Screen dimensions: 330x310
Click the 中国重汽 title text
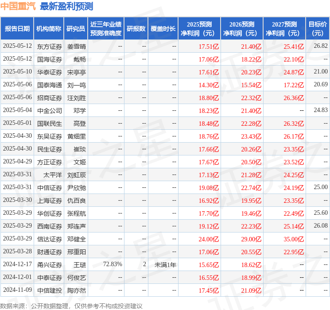point(18,6)
